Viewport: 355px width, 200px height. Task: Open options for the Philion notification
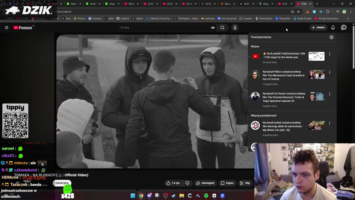(x=329, y=72)
